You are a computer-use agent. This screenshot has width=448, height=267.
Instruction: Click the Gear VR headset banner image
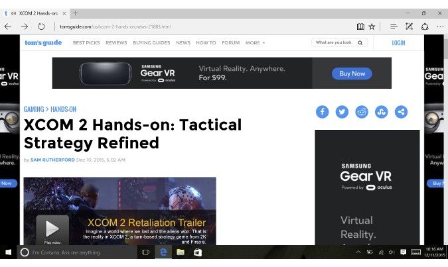106,74
